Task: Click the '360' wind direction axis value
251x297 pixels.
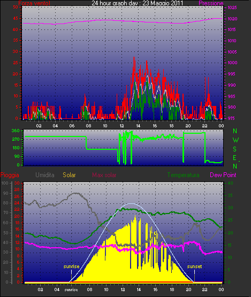Action: pos(16,131)
